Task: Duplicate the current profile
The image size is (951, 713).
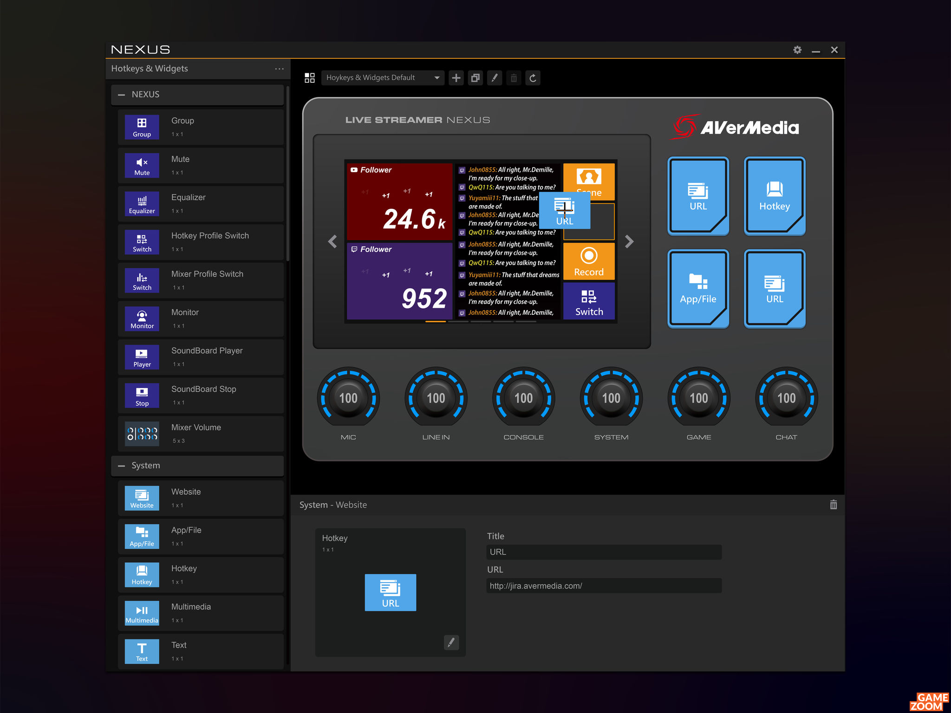Action: click(x=475, y=78)
